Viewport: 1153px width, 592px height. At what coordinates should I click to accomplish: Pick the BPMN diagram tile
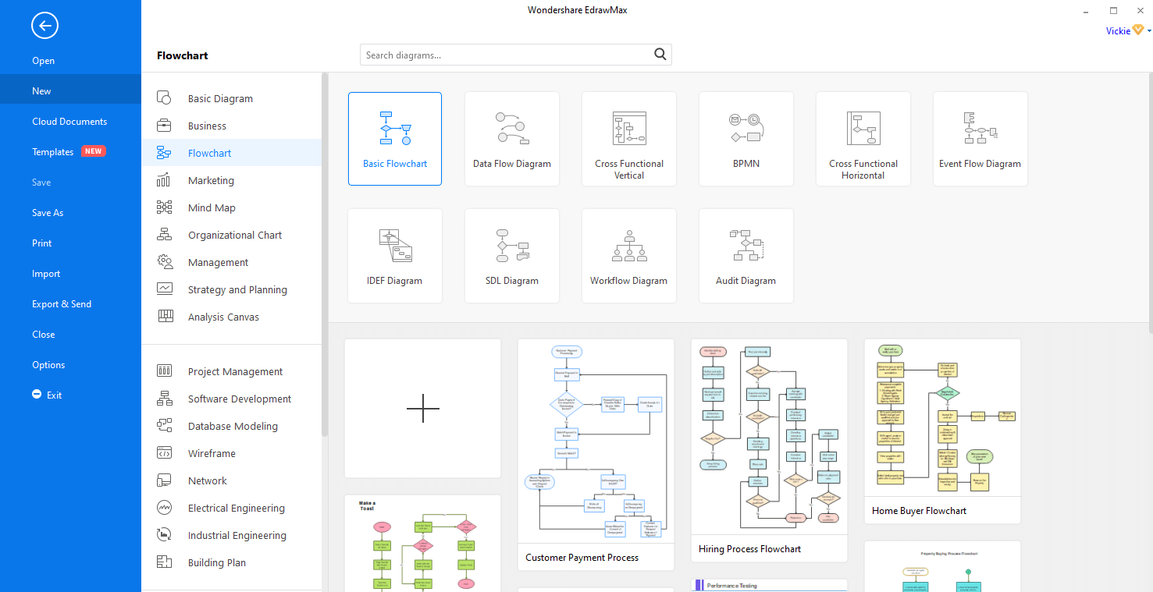point(746,139)
